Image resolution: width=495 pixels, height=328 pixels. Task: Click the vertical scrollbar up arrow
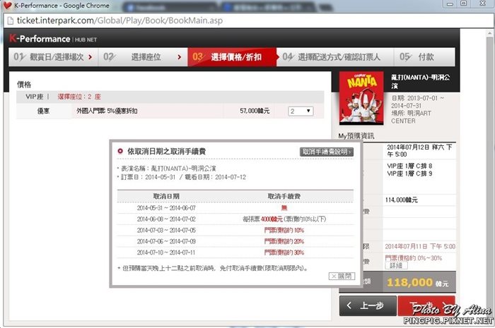pyautogui.click(x=489, y=32)
